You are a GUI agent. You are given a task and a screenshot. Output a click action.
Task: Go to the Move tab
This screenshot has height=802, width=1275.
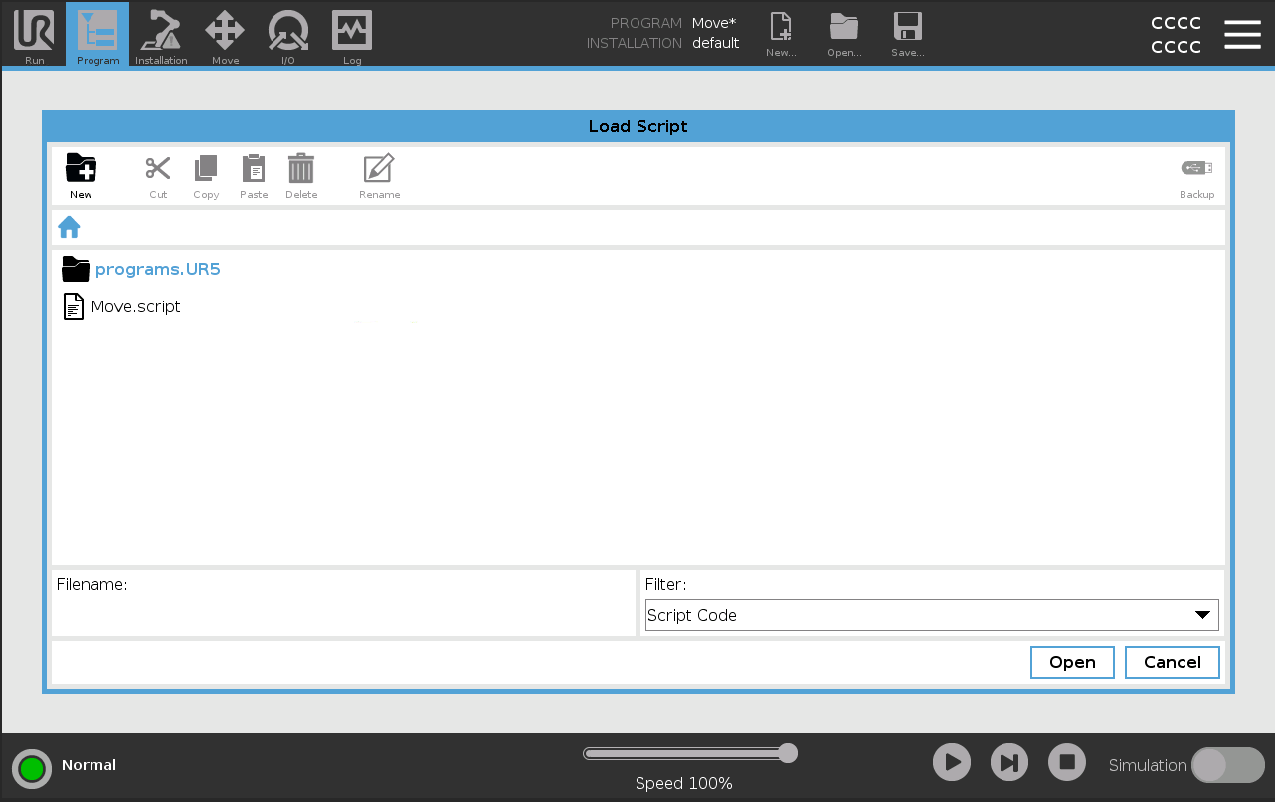[x=225, y=35]
